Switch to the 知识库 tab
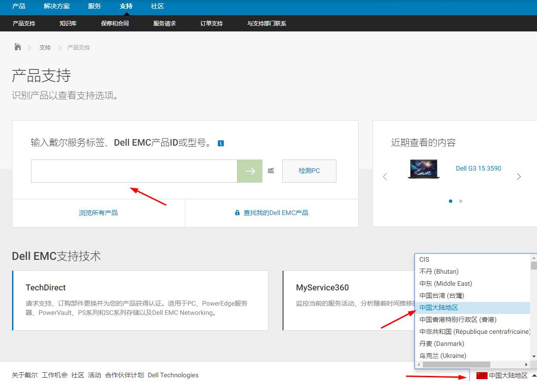 point(67,23)
